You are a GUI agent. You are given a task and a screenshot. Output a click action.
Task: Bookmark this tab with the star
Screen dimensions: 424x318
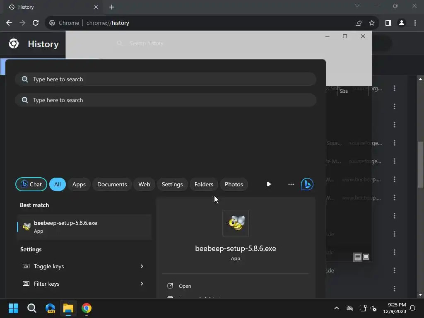point(372,23)
